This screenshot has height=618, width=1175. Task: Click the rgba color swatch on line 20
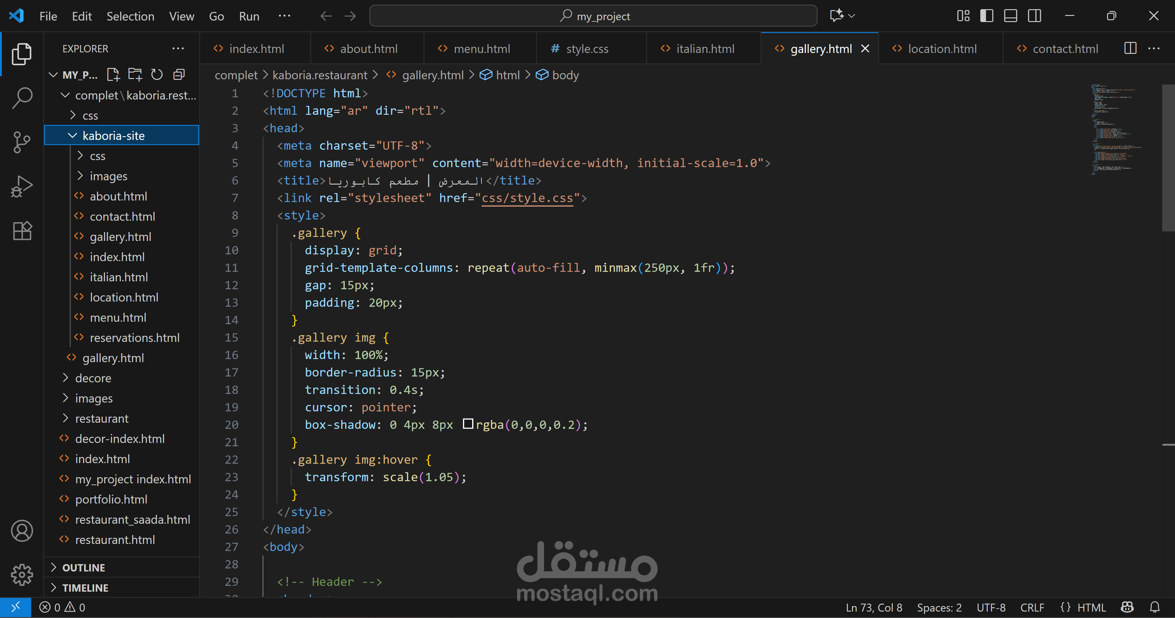click(468, 424)
